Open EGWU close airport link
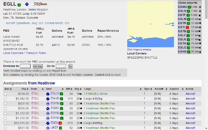Viewport: 208px width, 130px height. coord(183,7)
